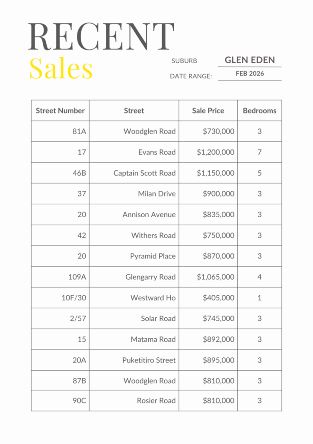
Task: Select the Evans Road street cell
Action: point(156,152)
